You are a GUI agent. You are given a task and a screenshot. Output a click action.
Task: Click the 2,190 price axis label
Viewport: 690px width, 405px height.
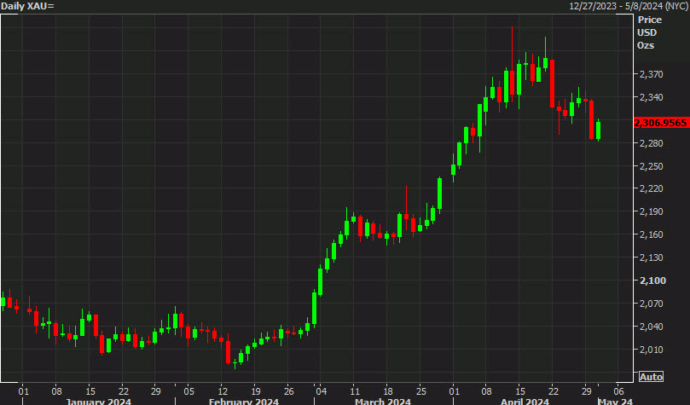coord(651,211)
